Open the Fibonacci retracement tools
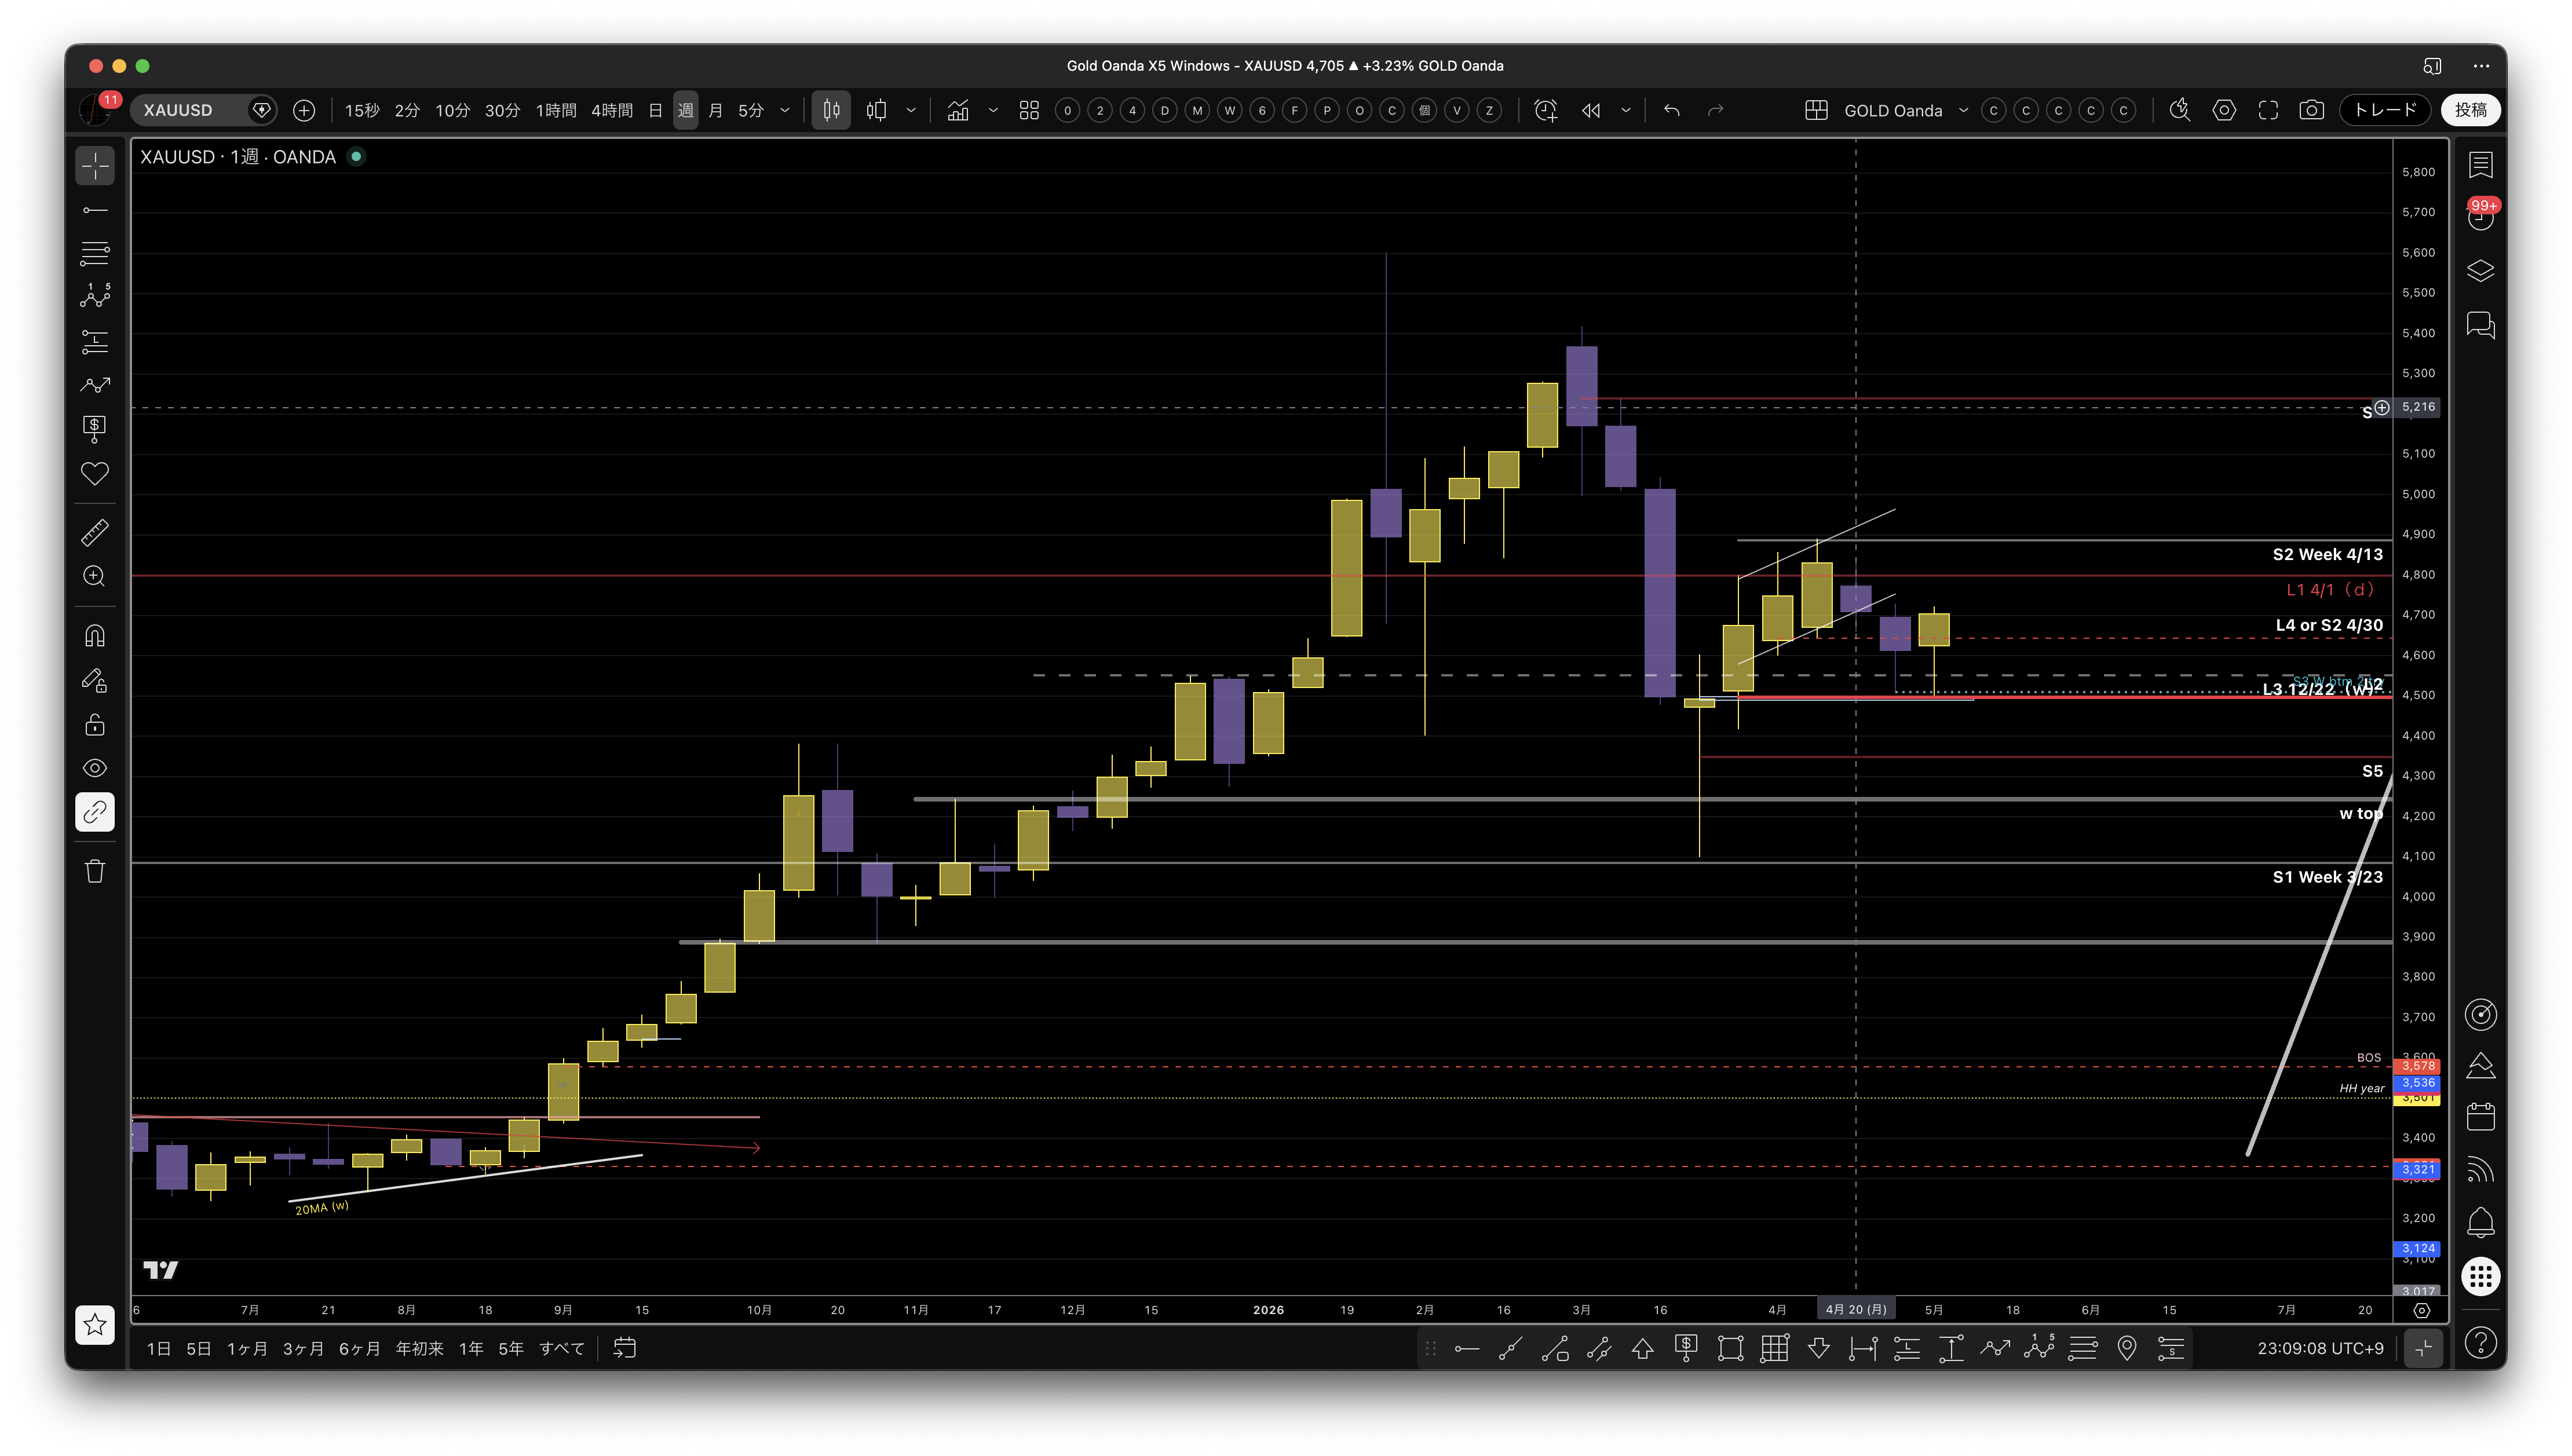Image resolution: width=2572 pixels, height=1456 pixels. pyautogui.click(x=95, y=254)
